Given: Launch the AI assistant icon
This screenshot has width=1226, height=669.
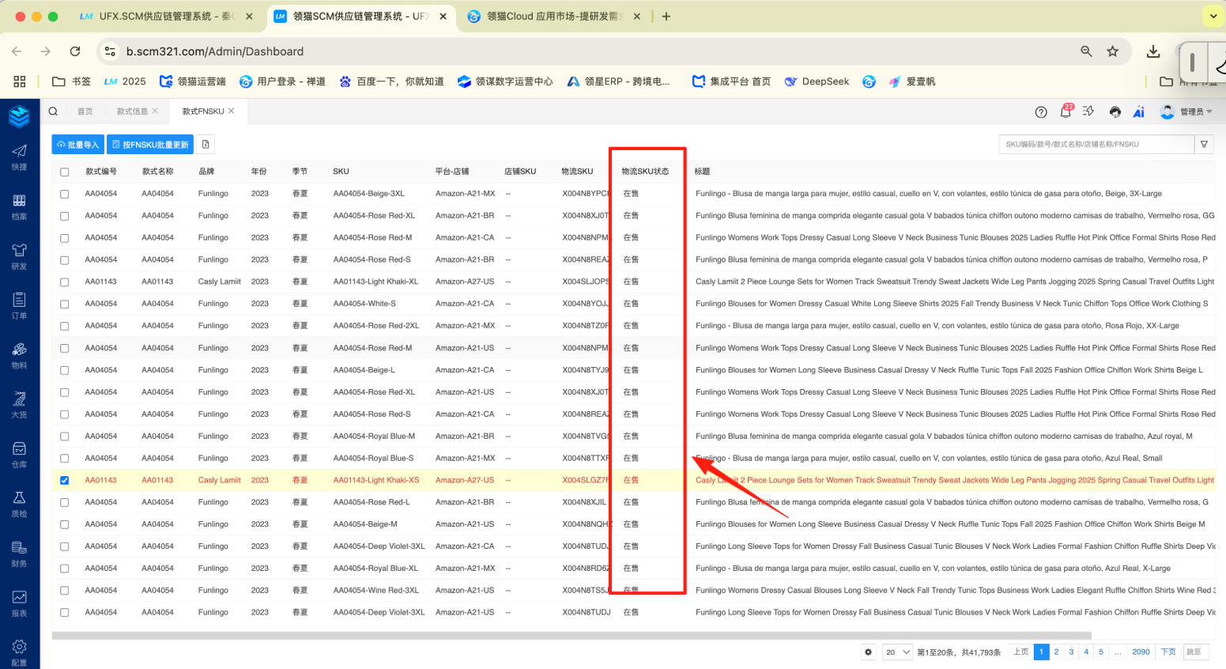Looking at the screenshot, I should (1138, 112).
